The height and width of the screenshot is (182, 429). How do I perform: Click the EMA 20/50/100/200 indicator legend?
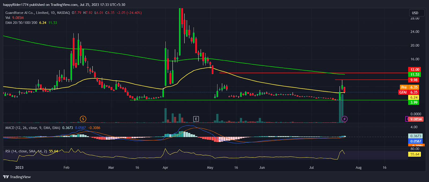21,23
